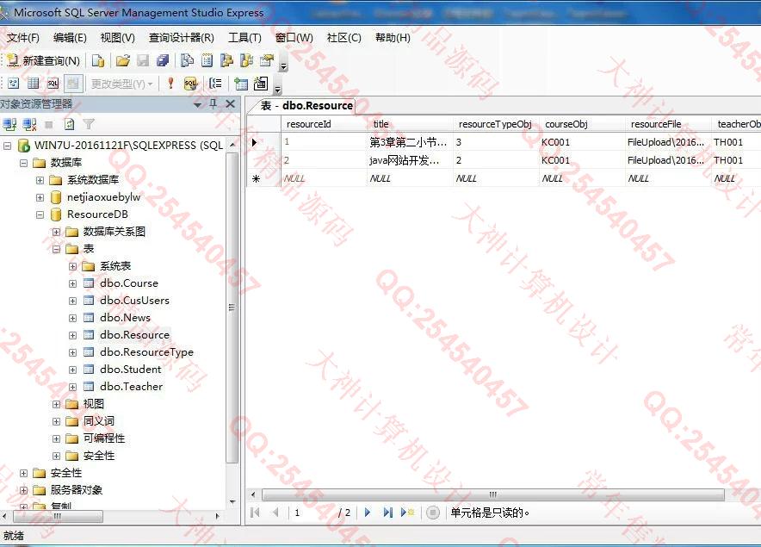
Task: Show the SQL pane icon
Action: coord(53,84)
